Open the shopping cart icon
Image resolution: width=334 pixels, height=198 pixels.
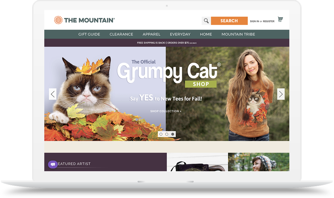280,20
